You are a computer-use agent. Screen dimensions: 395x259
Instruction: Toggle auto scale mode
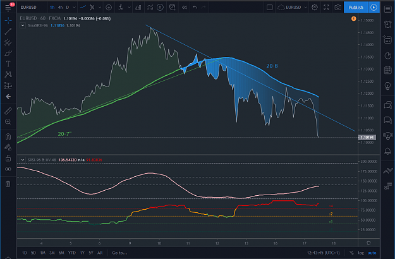(372, 253)
